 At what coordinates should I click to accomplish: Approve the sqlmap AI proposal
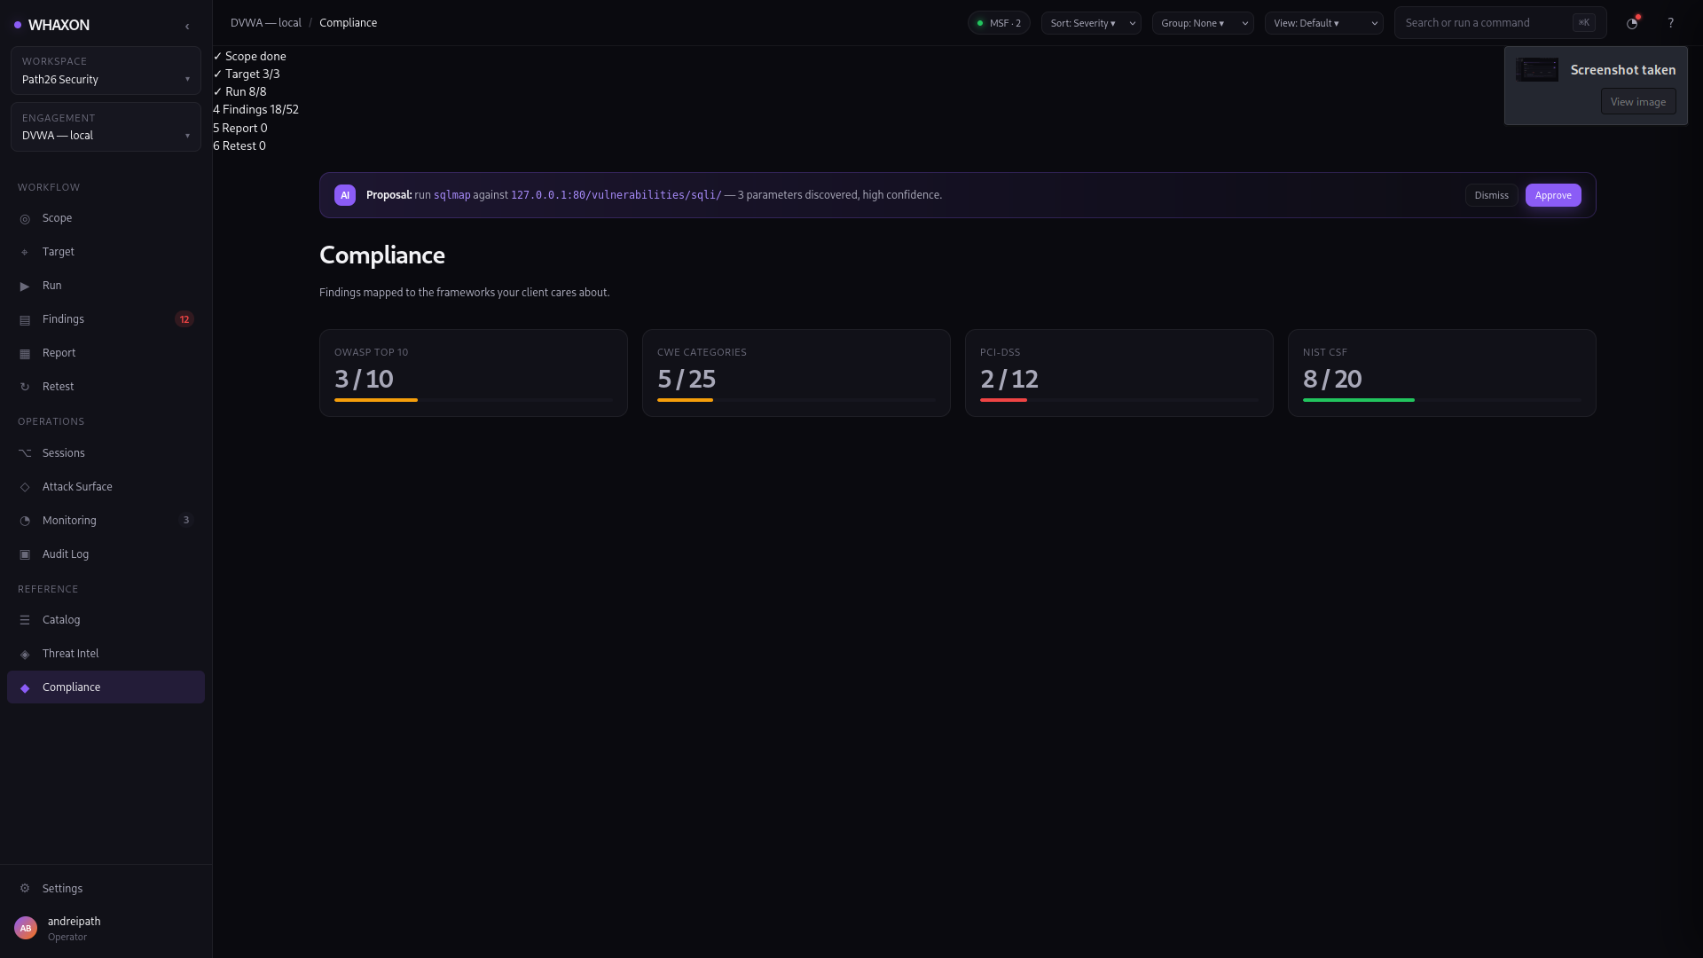(1553, 195)
